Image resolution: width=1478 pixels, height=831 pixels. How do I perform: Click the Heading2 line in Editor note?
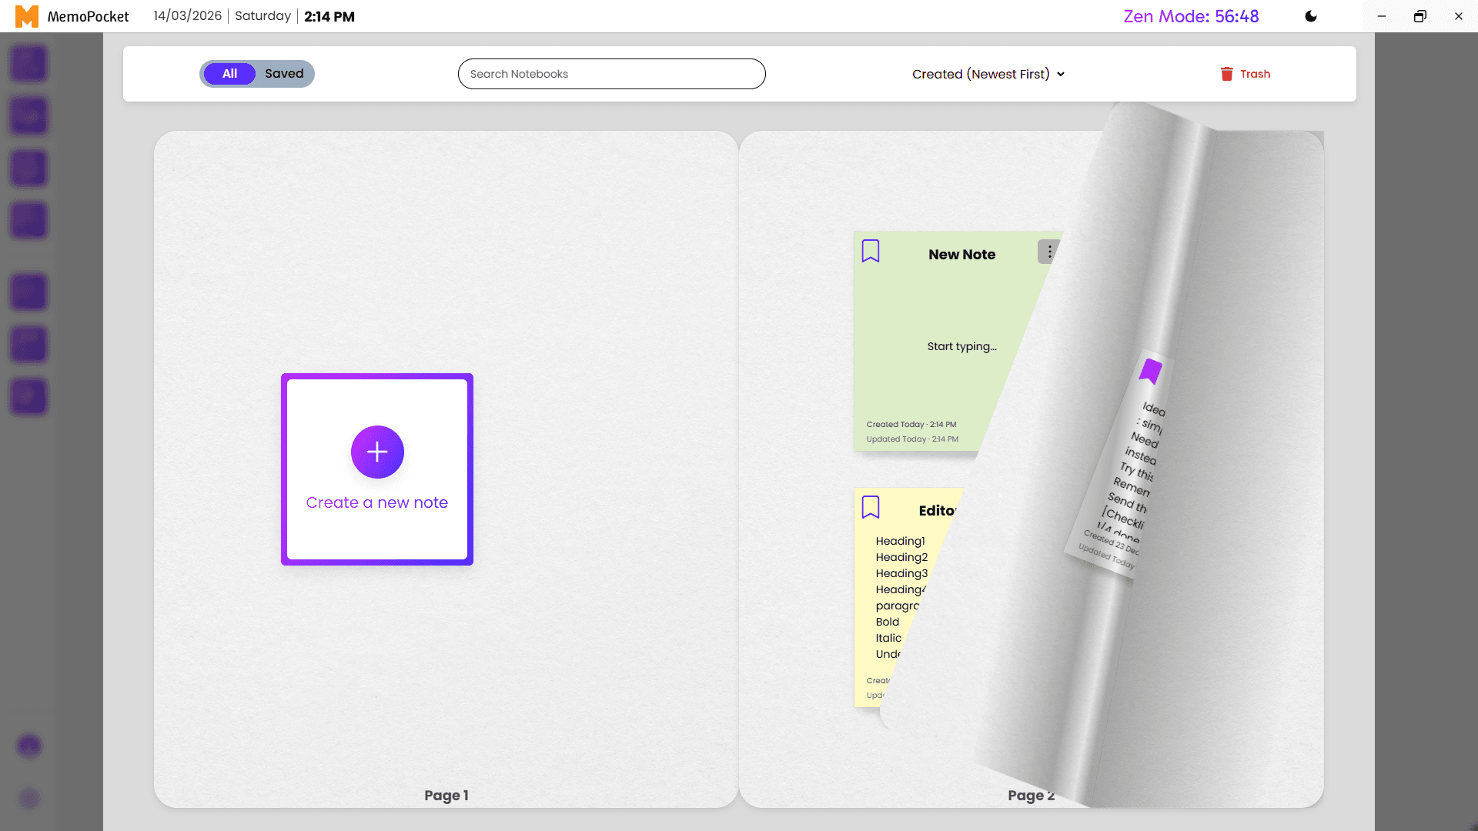click(901, 557)
